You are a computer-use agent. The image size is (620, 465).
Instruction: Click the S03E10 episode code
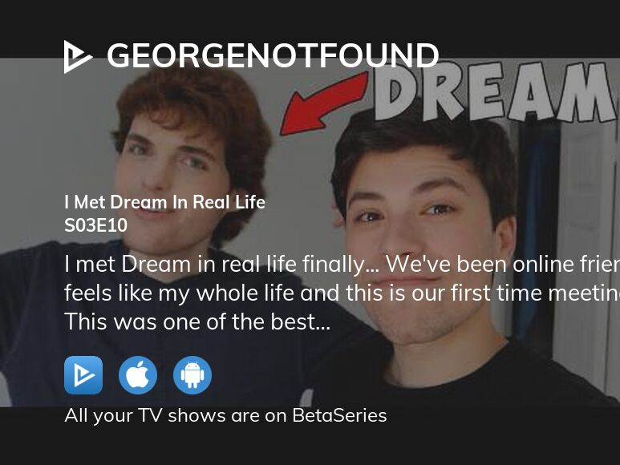(95, 225)
